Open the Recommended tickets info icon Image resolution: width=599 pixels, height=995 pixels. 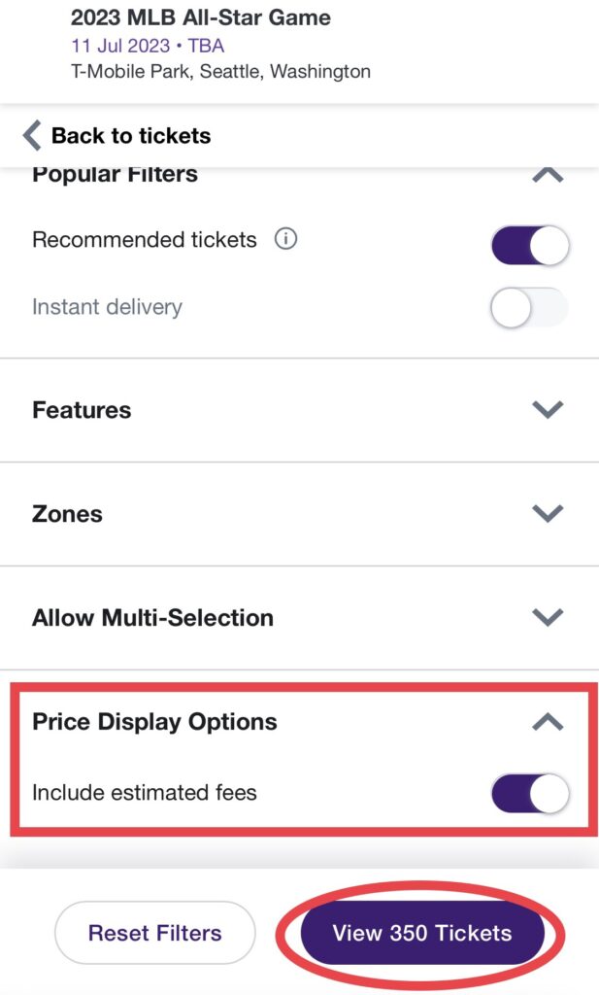coord(285,239)
